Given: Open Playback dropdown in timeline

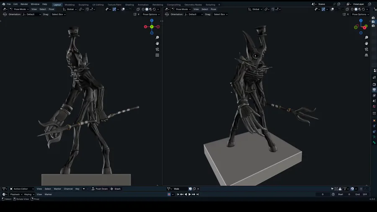Looking at the screenshot, I should pos(16,194).
